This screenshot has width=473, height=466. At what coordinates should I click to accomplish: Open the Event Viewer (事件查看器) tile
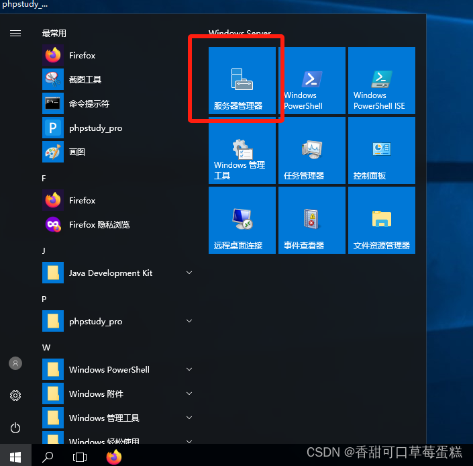tap(311, 220)
